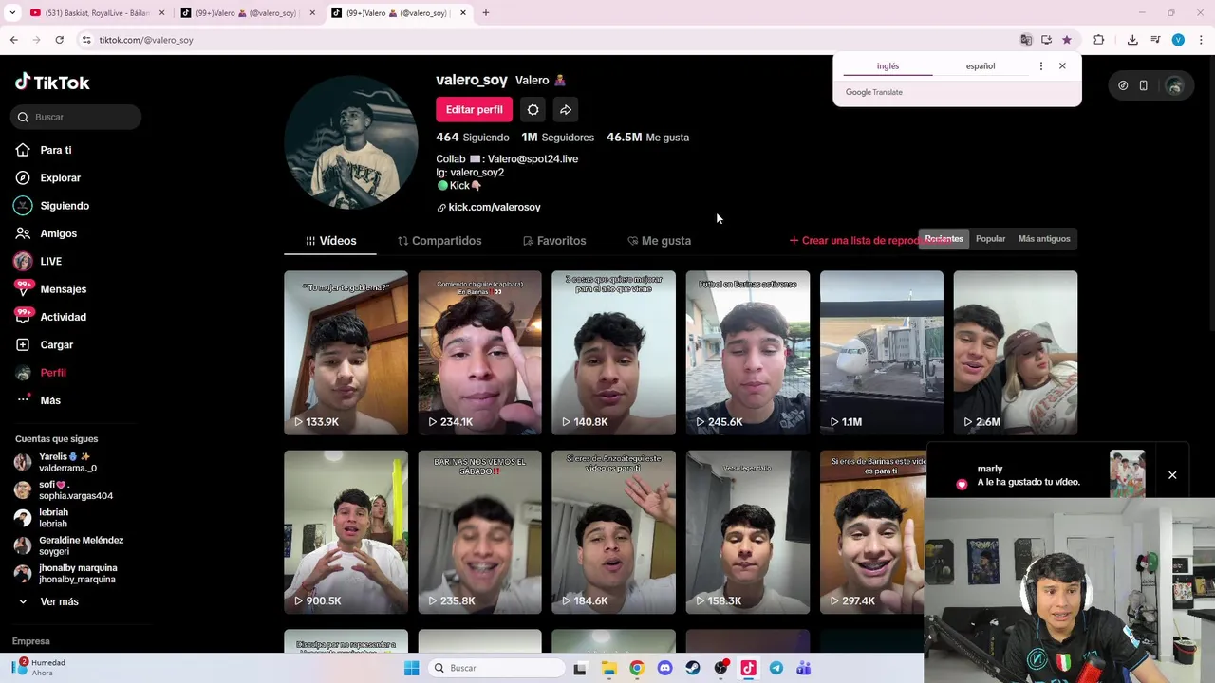Open video with 133.9K views

pyautogui.click(x=346, y=353)
